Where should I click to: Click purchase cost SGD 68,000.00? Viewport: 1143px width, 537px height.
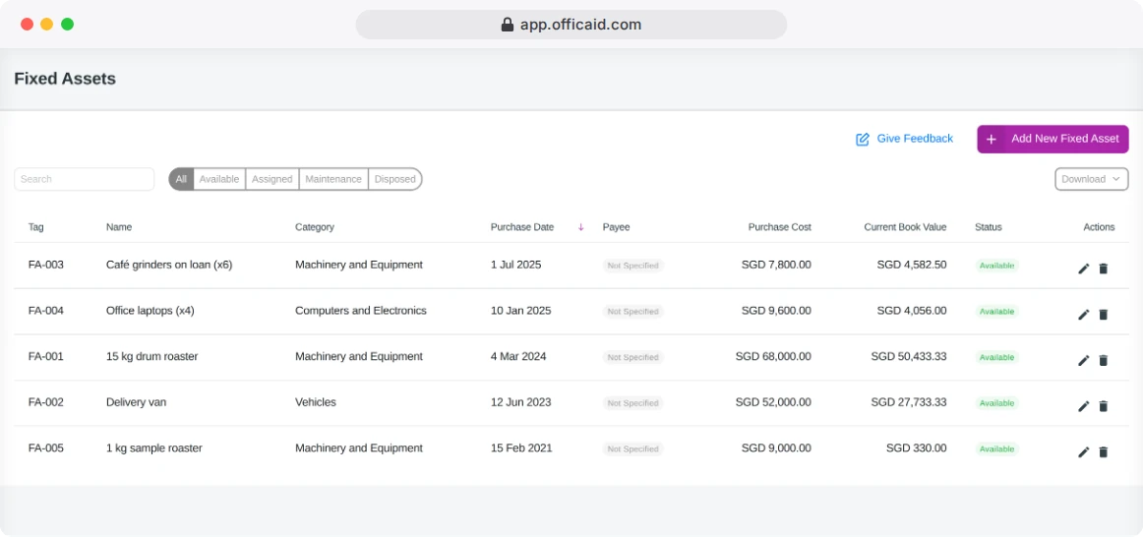(x=773, y=356)
